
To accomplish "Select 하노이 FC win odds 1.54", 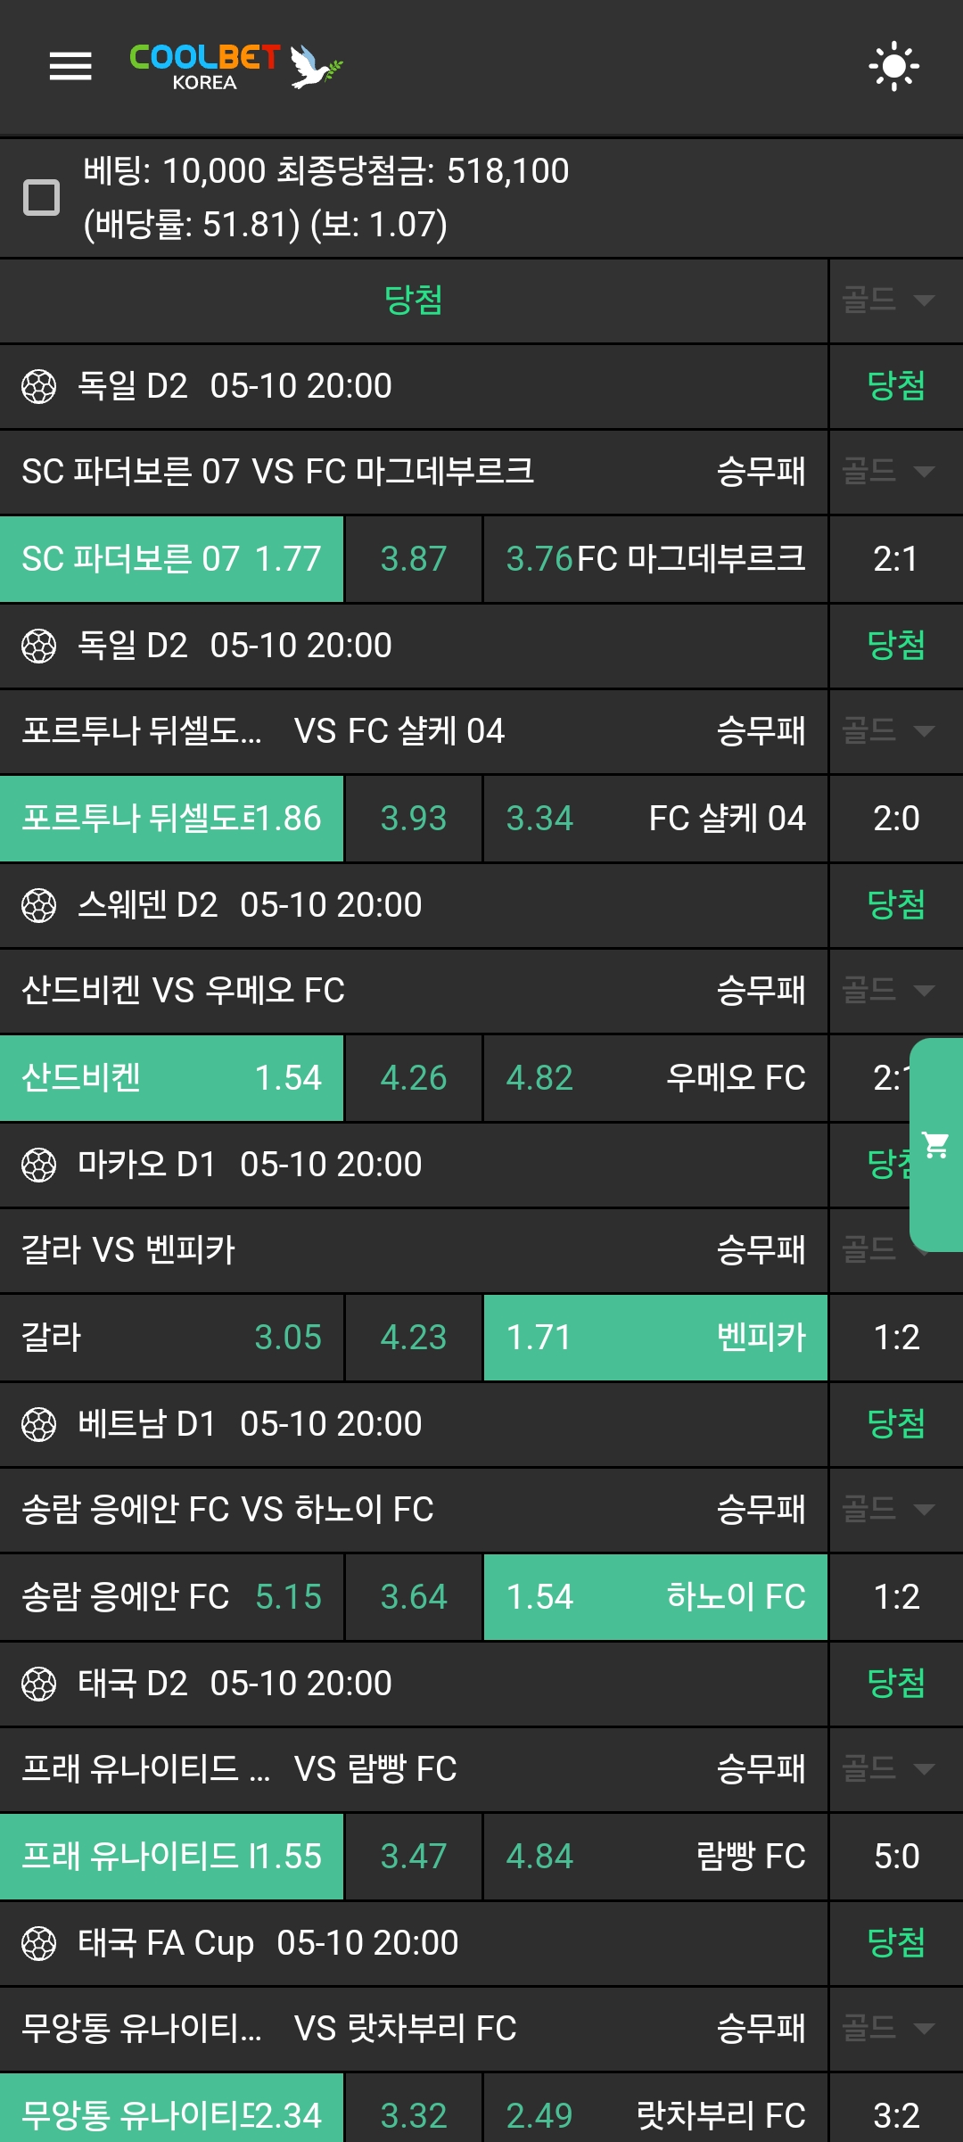I will coord(655,1597).
